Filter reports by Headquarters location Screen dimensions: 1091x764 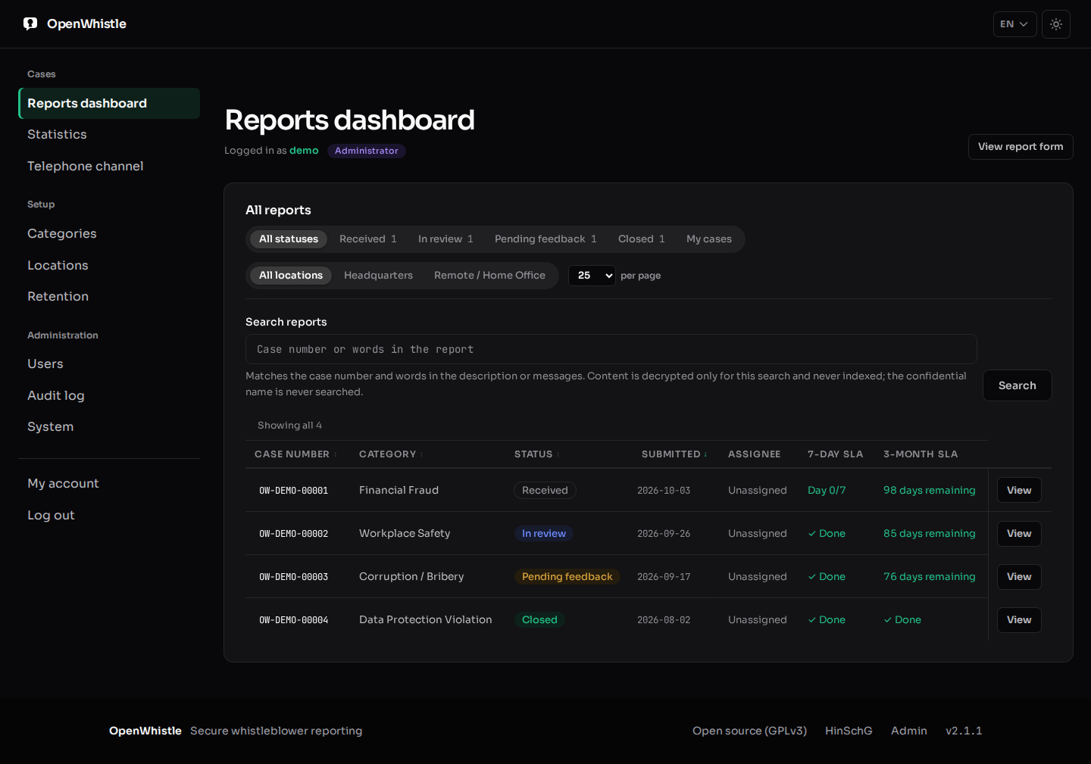[378, 276]
